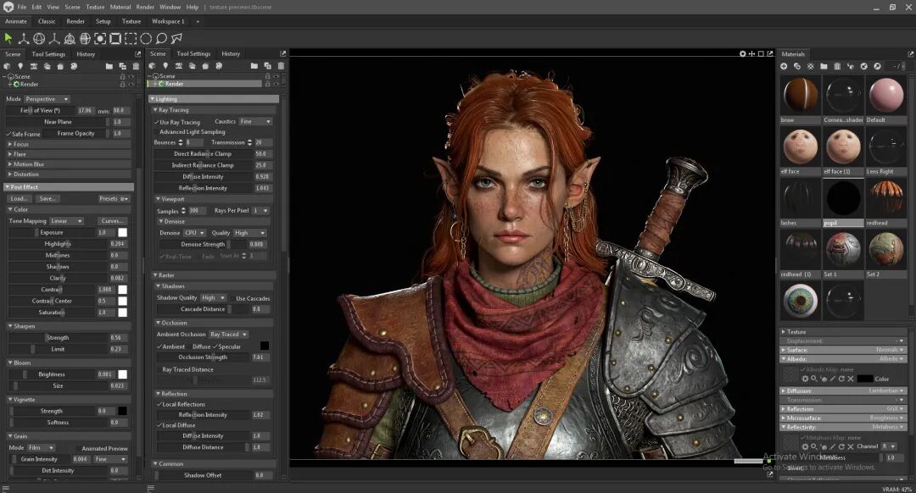Open Grain Mode Film dropdown
The image size is (916, 493).
pyautogui.click(x=41, y=447)
